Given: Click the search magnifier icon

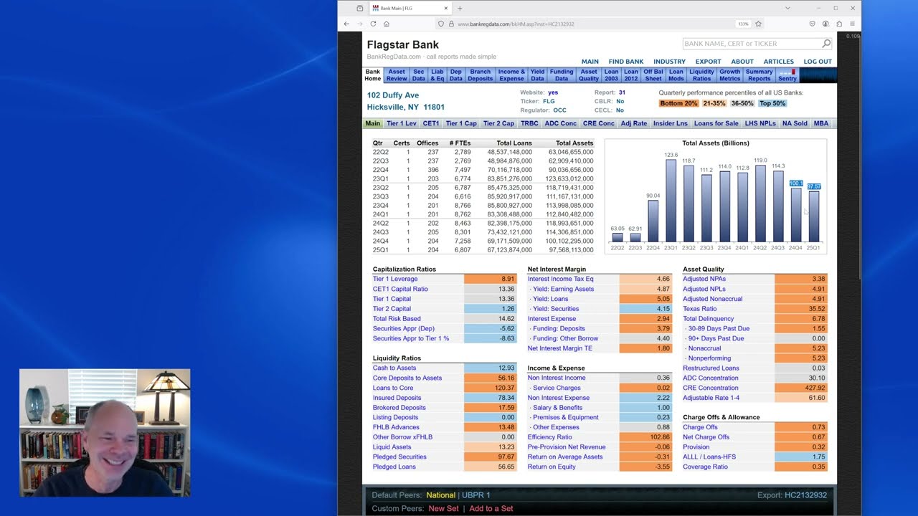Looking at the screenshot, I should pyautogui.click(x=826, y=44).
